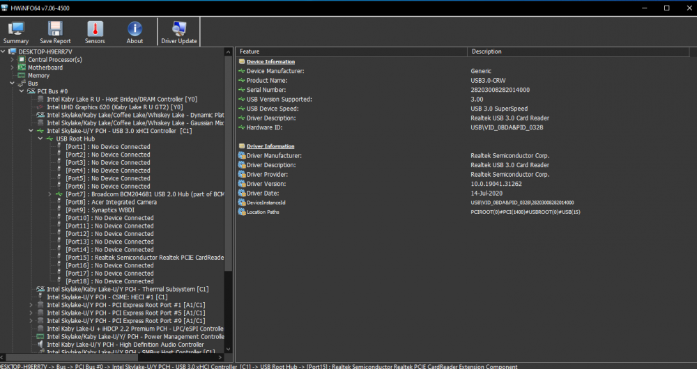This screenshot has height=369, width=697.
Task: Click the Intel UHD Graphics 620 icon
Action: point(40,107)
